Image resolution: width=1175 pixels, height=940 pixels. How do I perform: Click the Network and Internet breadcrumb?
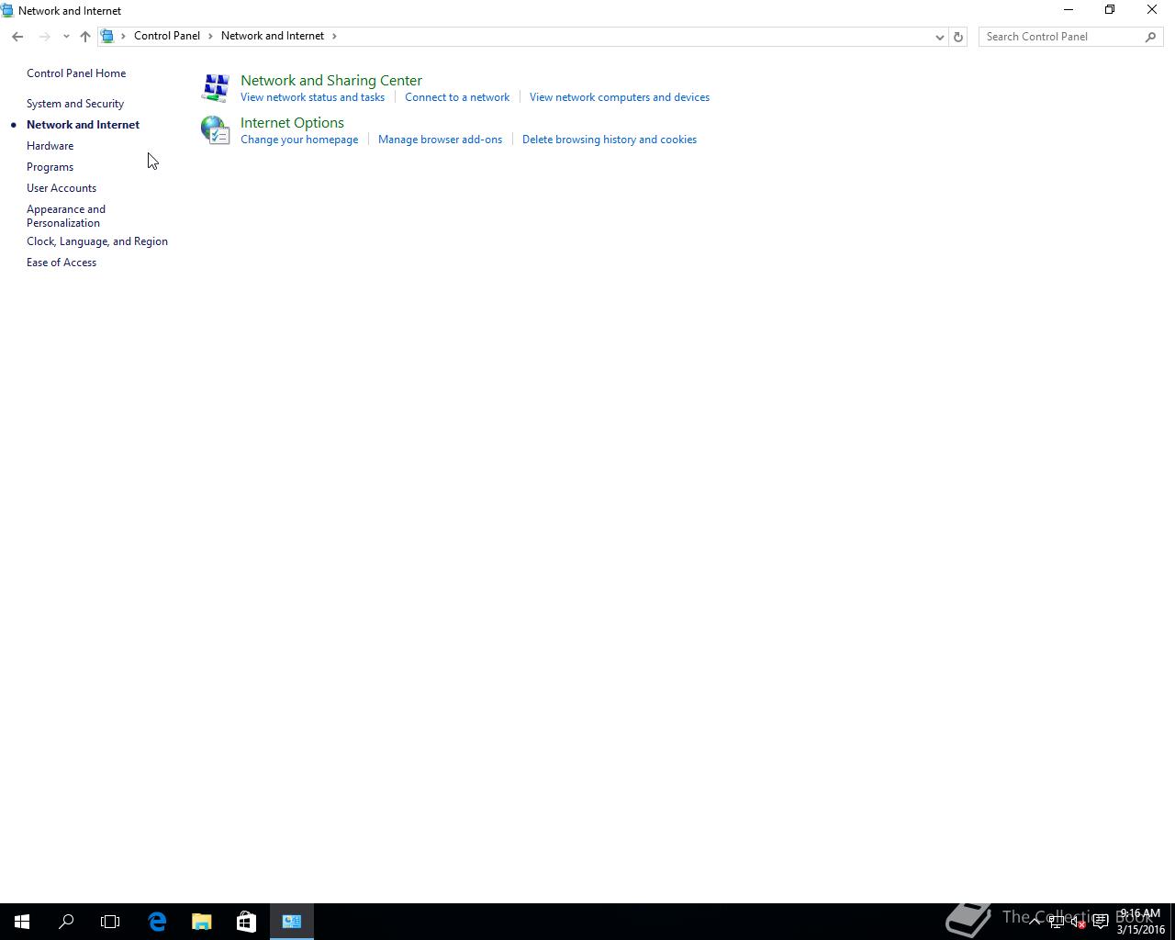(273, 36)
